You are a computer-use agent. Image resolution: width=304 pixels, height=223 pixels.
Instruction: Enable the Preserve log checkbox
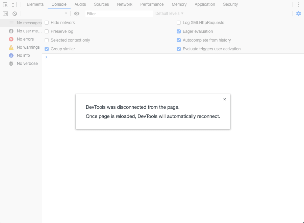click(x=47, y=31)
